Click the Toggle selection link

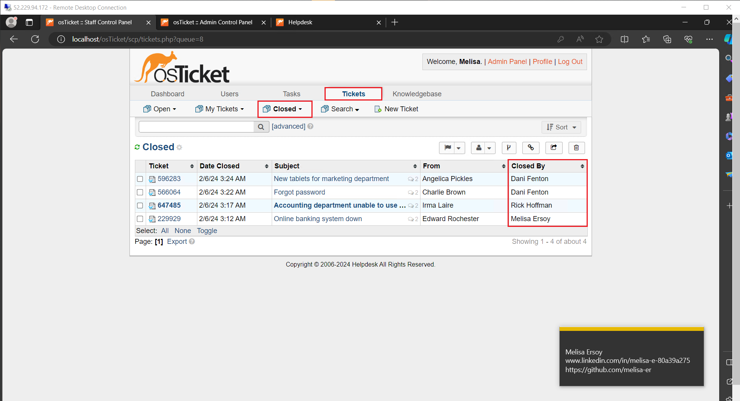coord(207,231)
